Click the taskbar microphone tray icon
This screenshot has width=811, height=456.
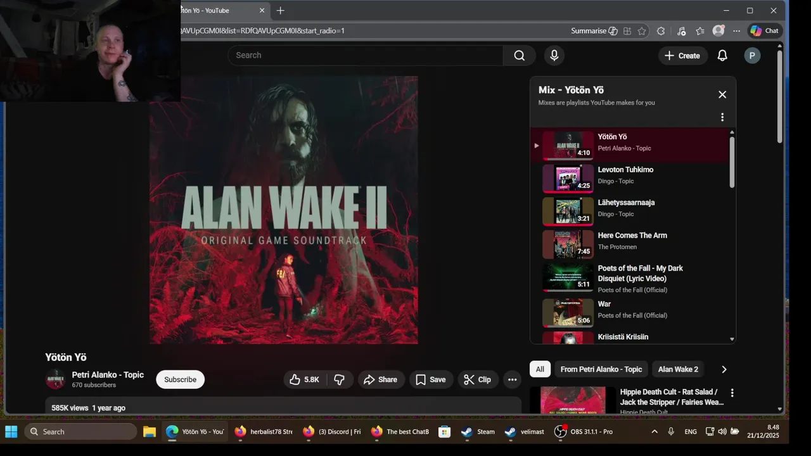click(x=671, y=432)
